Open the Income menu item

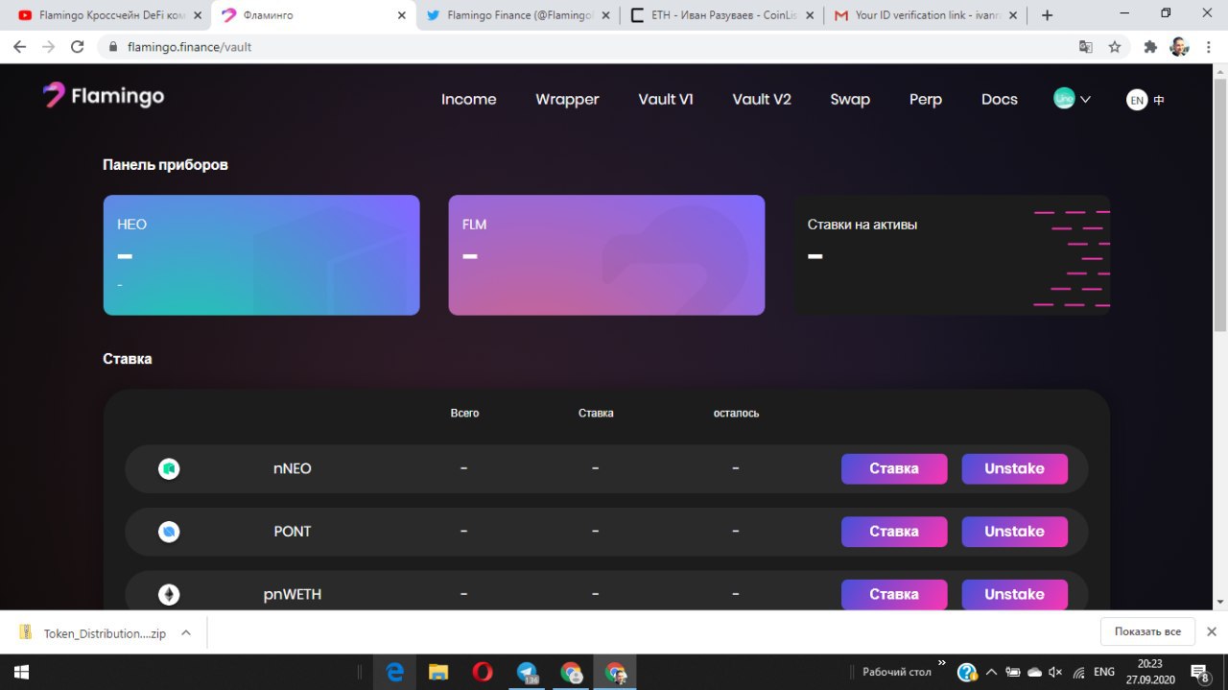(468, 99)
